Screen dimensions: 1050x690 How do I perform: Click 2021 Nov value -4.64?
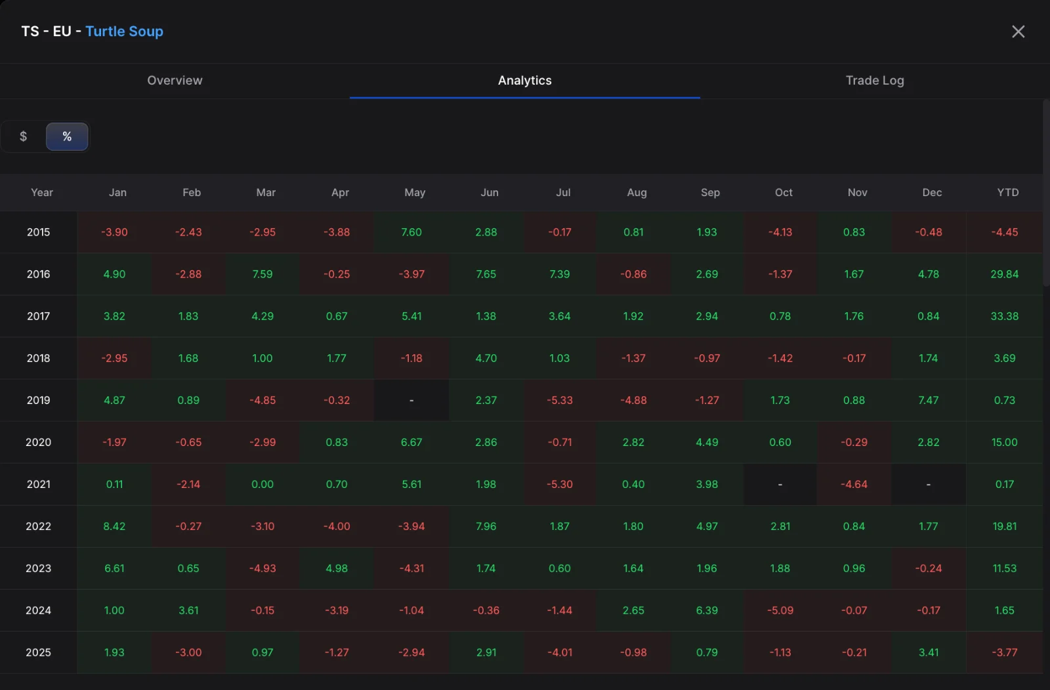[854, 484]
